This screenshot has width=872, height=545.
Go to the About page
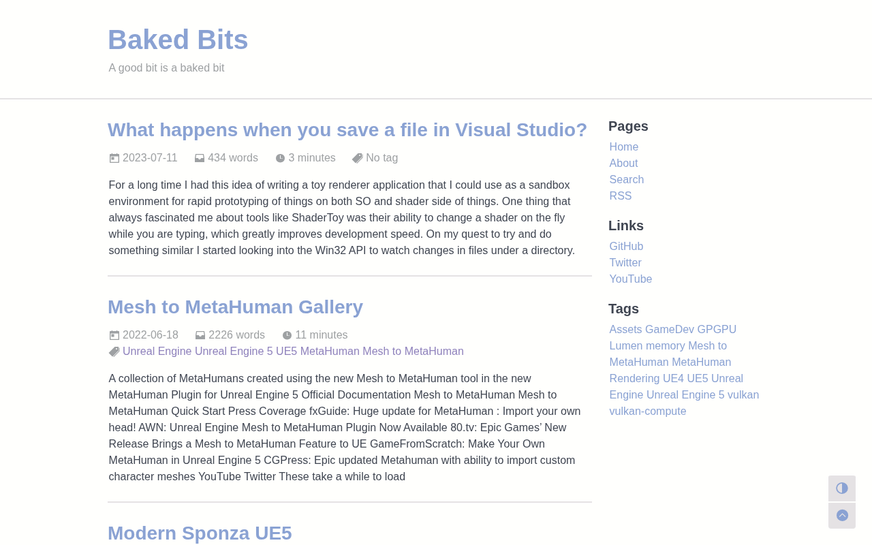point(623,163)
